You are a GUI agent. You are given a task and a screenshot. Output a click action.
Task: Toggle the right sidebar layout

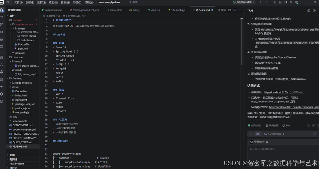286,2
